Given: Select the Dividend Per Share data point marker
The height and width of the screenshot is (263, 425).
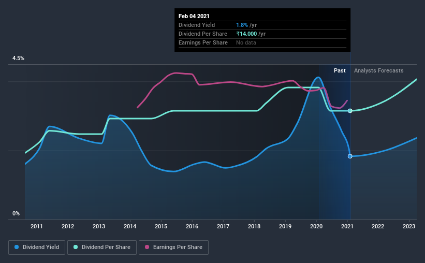Looking at the screenshot, I should (x=350, y=111).
